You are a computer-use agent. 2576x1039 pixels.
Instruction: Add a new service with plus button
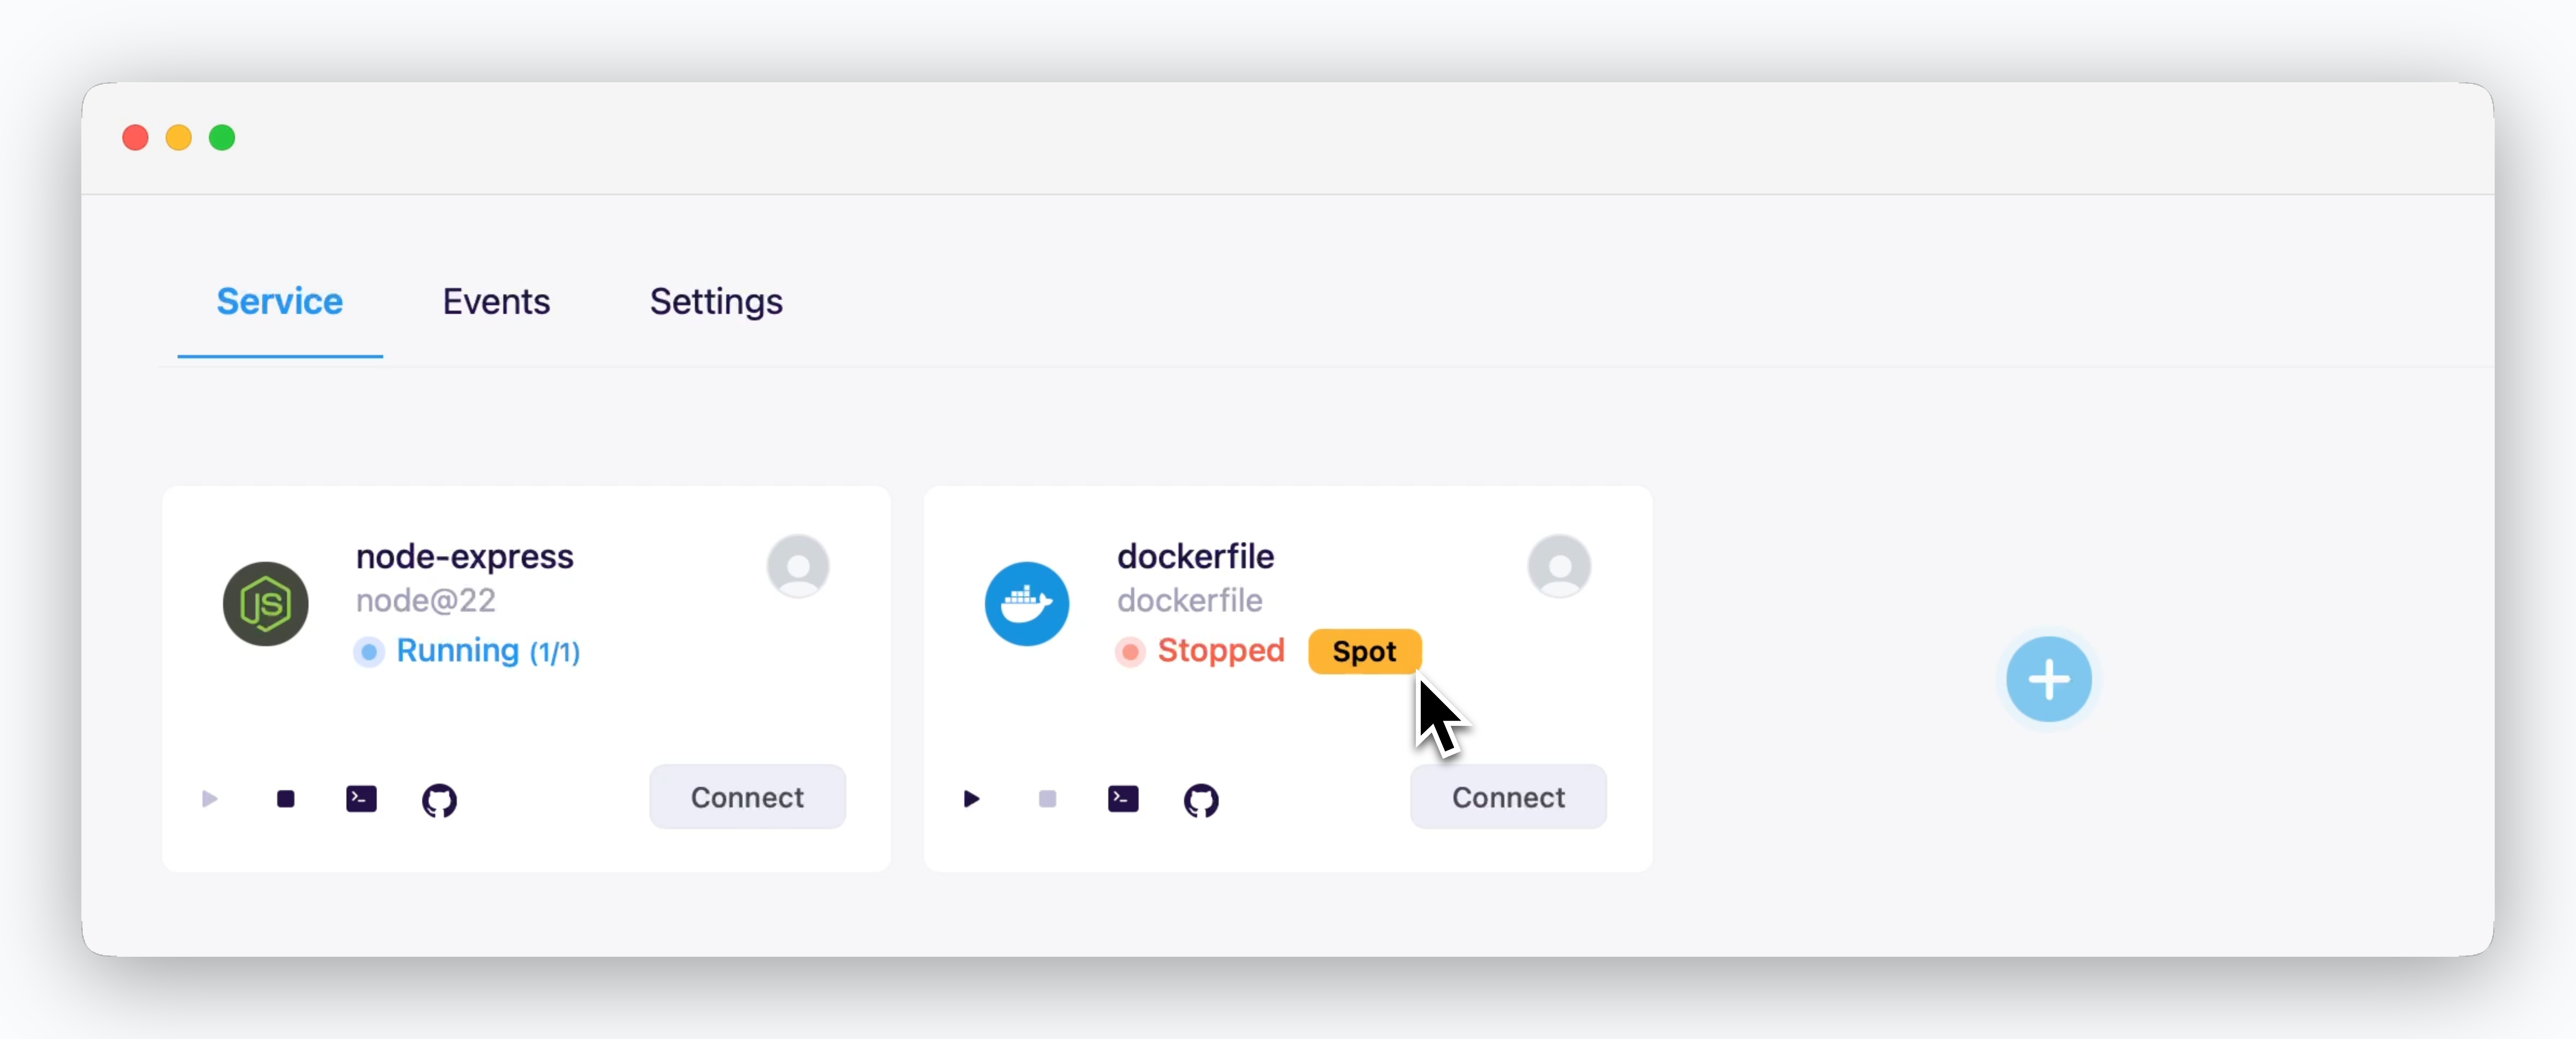(x=2048, y=679)
